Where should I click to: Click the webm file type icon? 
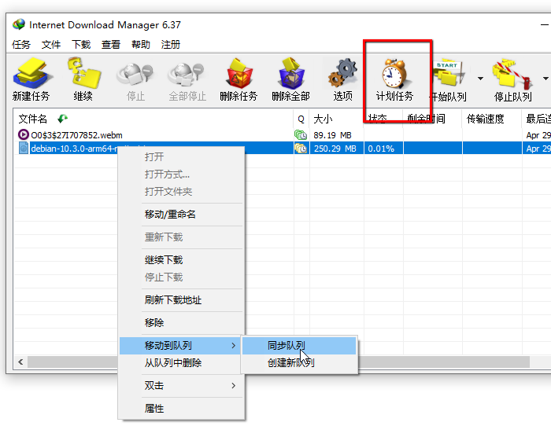[x=23, y=134]
